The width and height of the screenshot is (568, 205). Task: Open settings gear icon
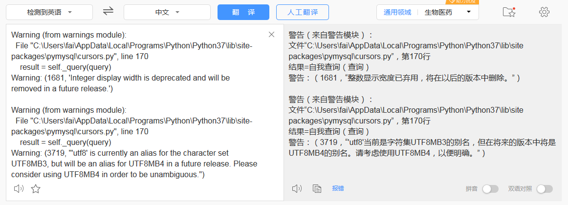(x=544, y=12)
